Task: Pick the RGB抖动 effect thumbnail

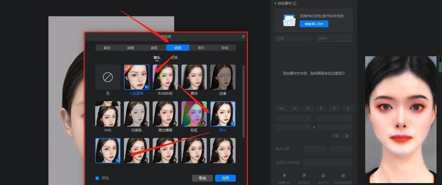Action: click(x=165, y=77)
